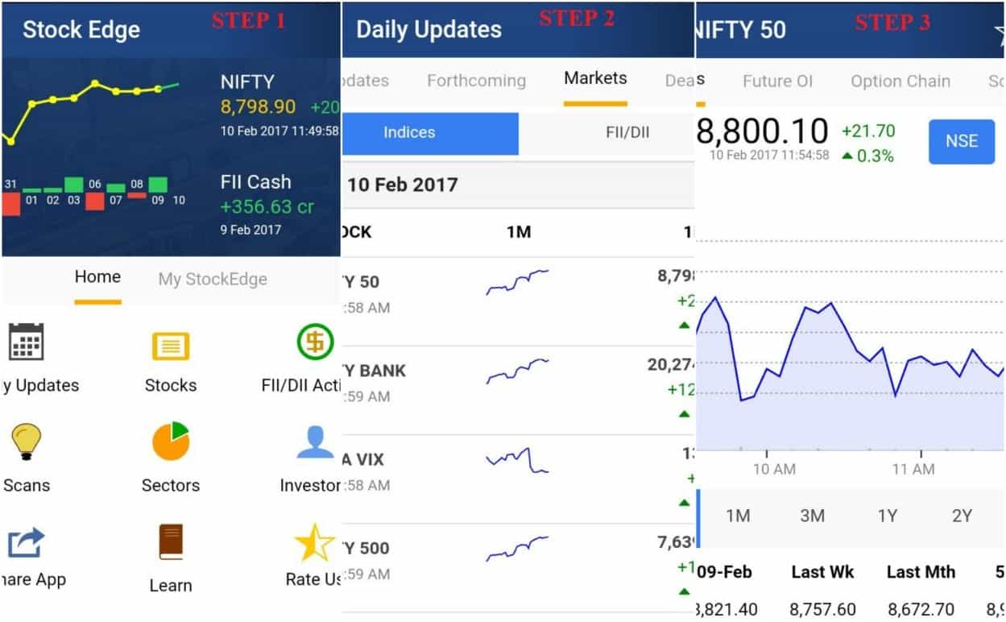Switch to My StockEdge tab
Image resolution: width=1006 pixels, height=622 pixels.
213,279
